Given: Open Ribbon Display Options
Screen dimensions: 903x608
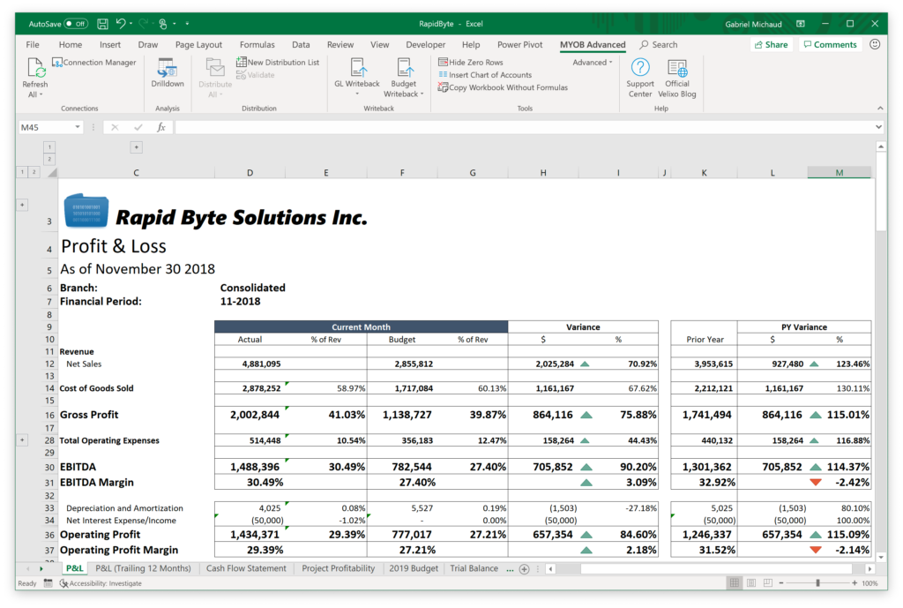Looking at the screenshot, I should tap(801, 24).
